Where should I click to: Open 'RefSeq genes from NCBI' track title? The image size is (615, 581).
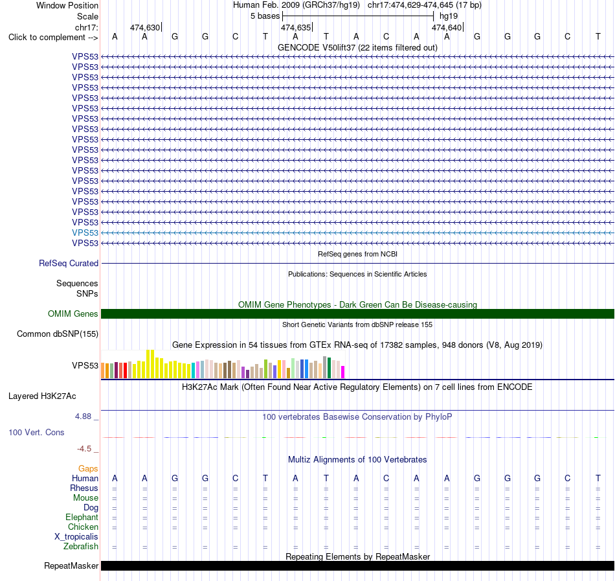coord(357,254)
